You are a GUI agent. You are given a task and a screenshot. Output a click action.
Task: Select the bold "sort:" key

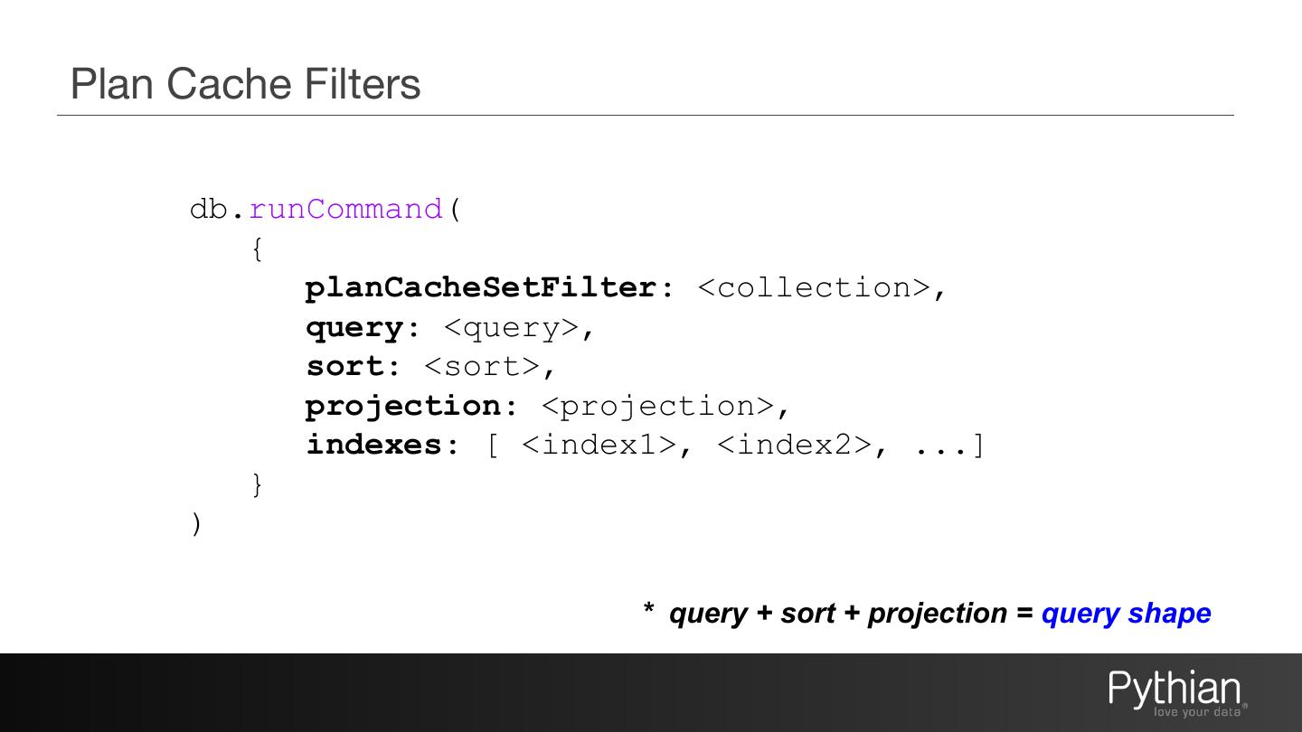[x=354, y=366]
